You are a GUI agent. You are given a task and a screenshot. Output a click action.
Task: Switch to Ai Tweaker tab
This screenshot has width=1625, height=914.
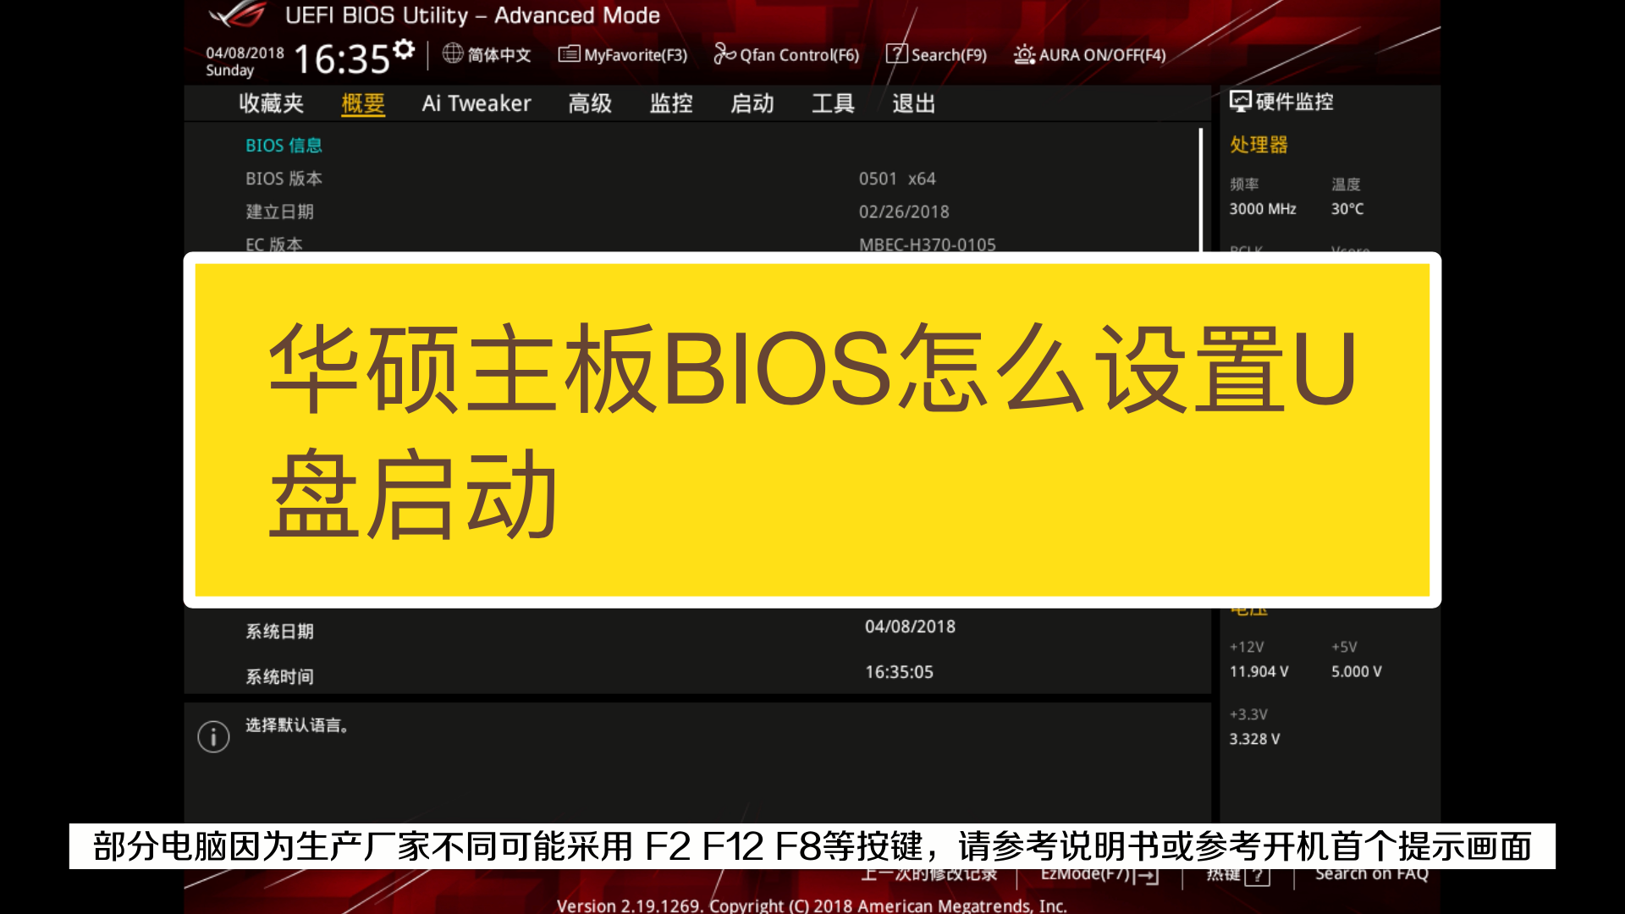476,103
